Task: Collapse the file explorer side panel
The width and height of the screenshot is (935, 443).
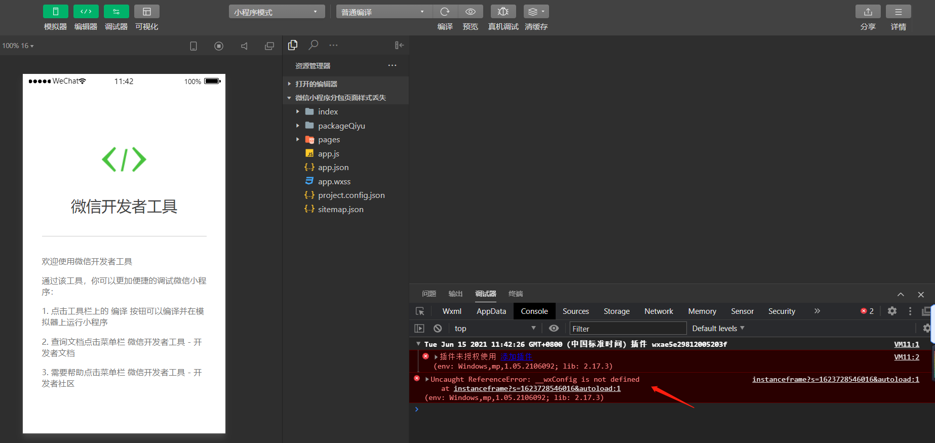Action: click(399, 45)
